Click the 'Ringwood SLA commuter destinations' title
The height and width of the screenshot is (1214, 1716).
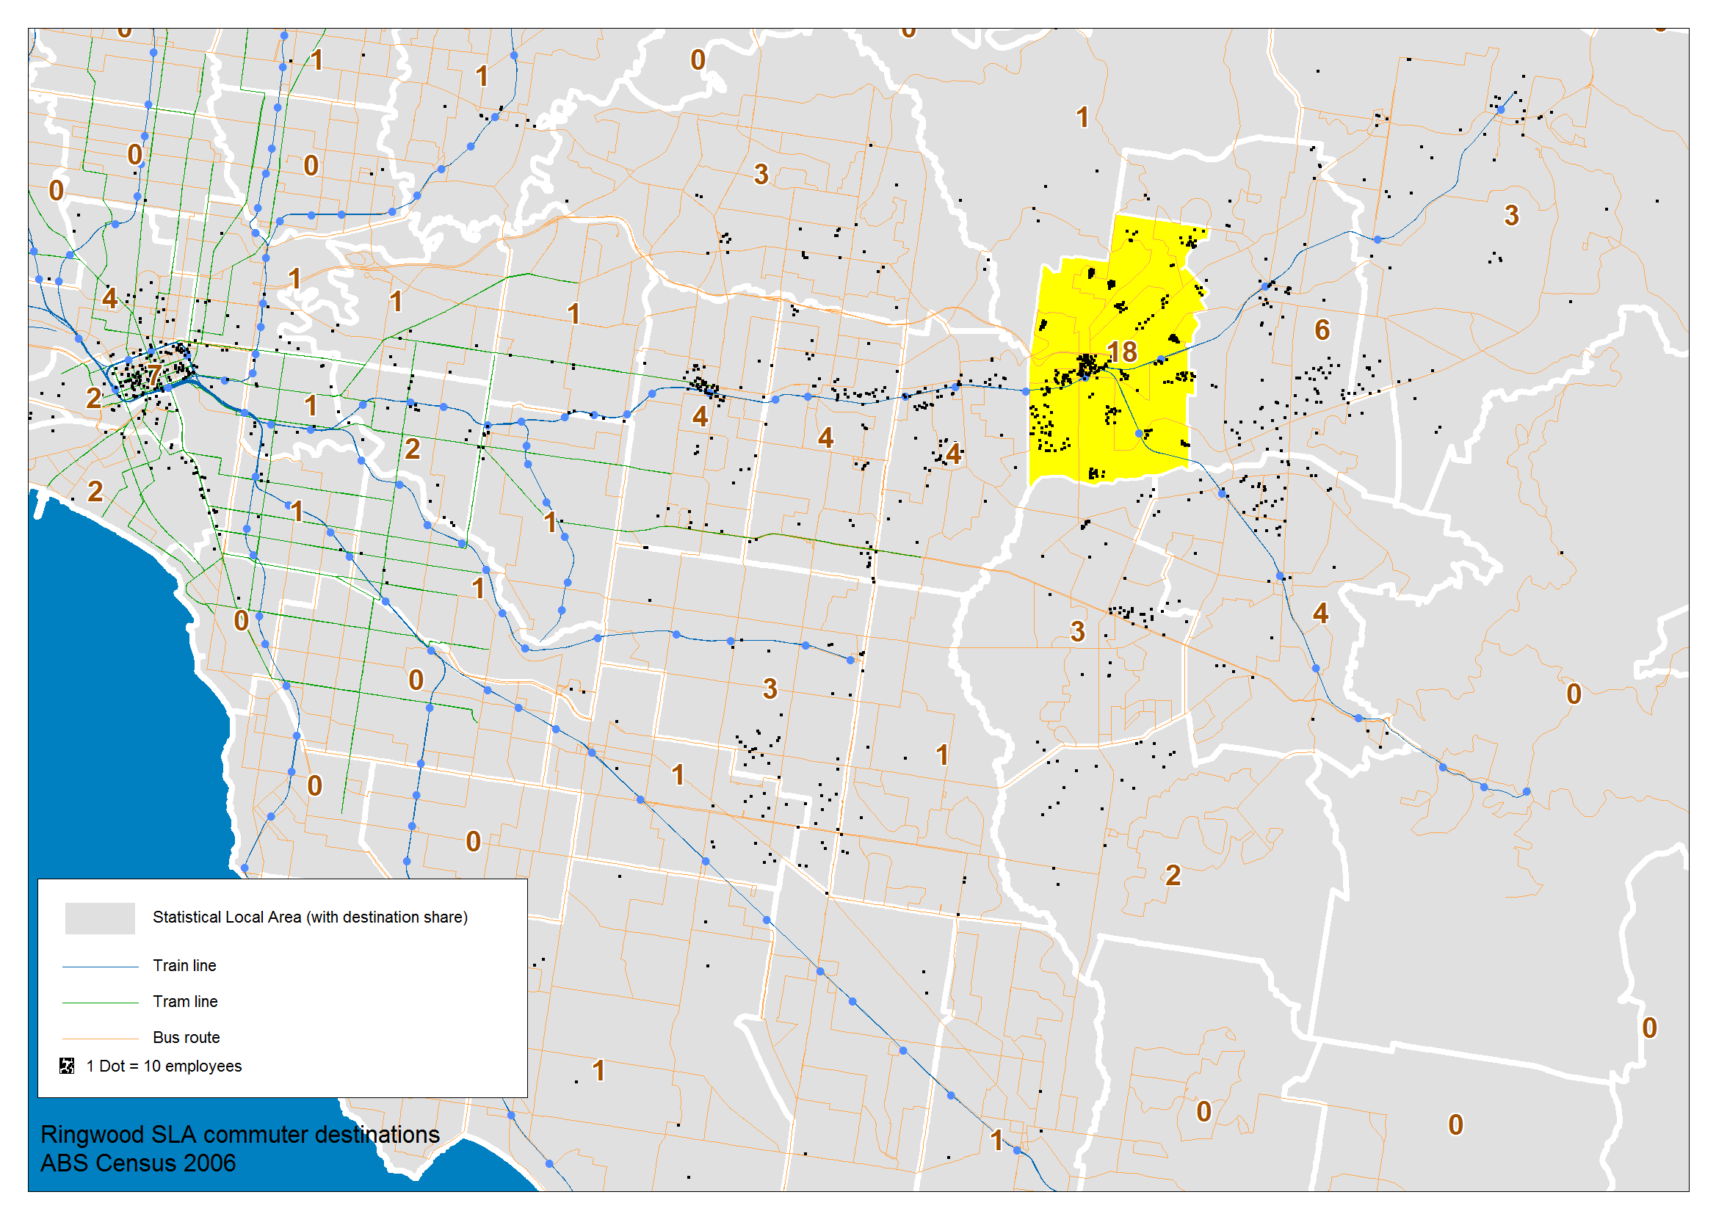[239, 1135]
